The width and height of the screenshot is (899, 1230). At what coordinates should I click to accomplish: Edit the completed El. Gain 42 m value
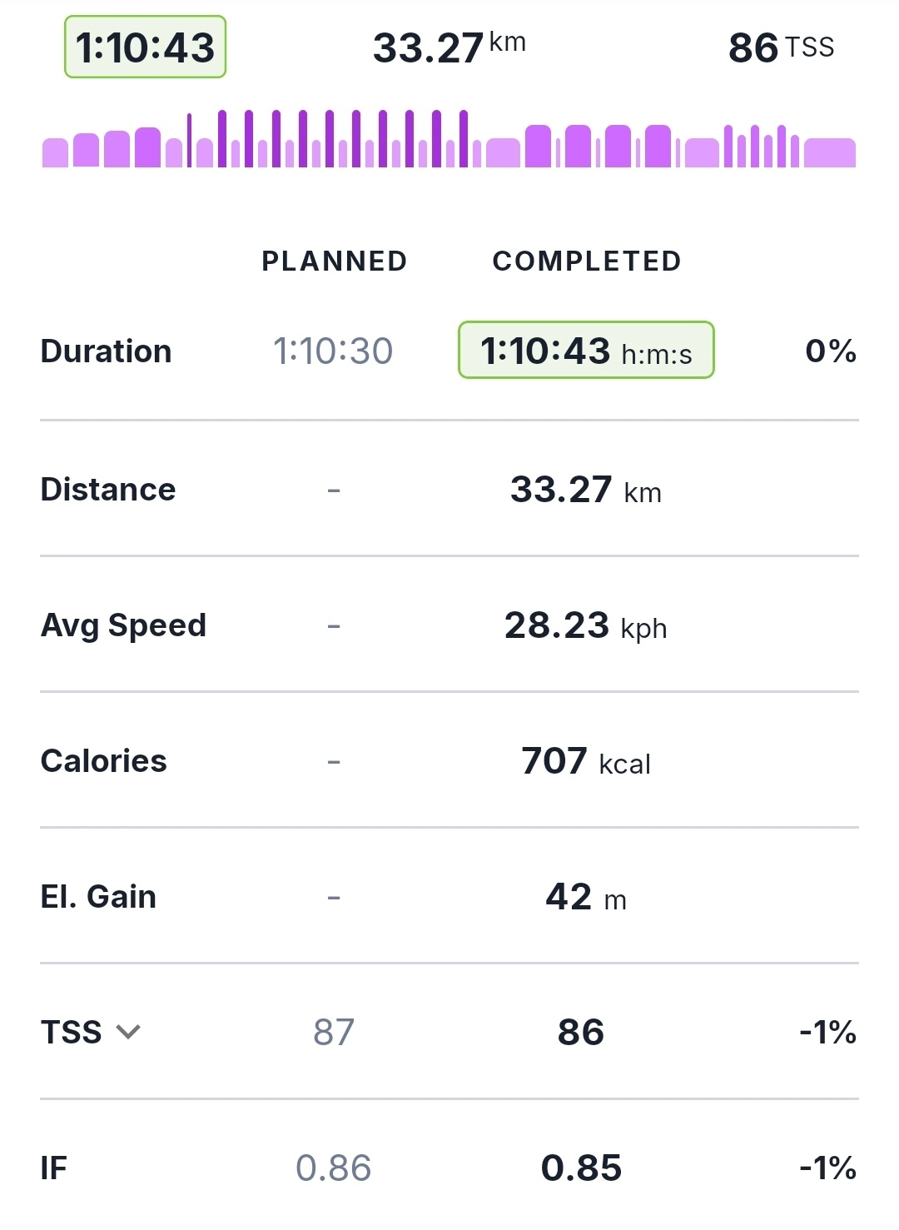585,897
